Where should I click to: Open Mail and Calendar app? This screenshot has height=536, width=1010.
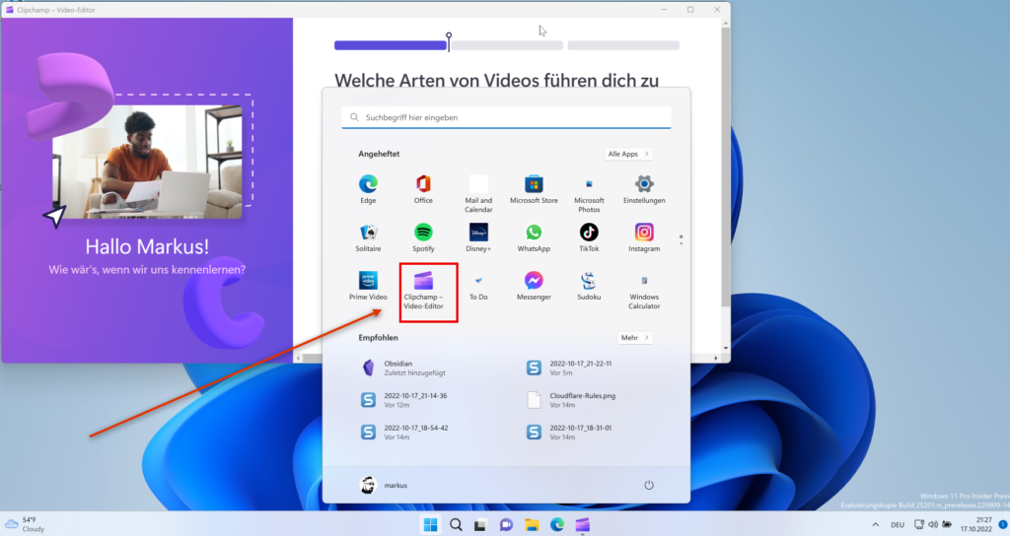coord(478,194)
